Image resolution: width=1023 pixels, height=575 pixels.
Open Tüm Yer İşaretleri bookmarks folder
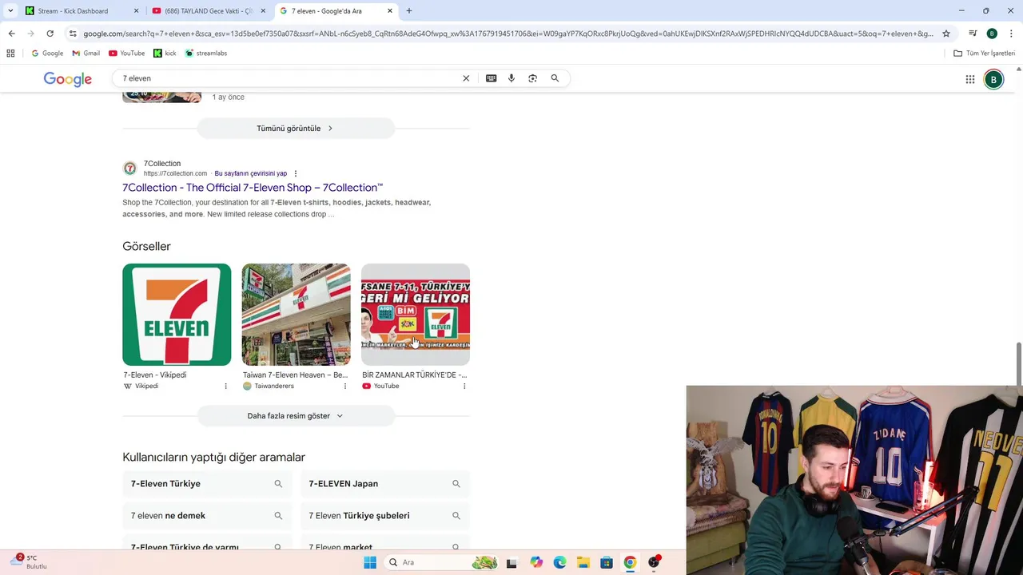[984, 54]
